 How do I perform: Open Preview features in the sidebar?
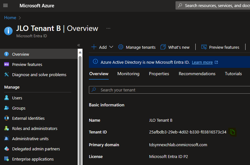tap(39, 64)
